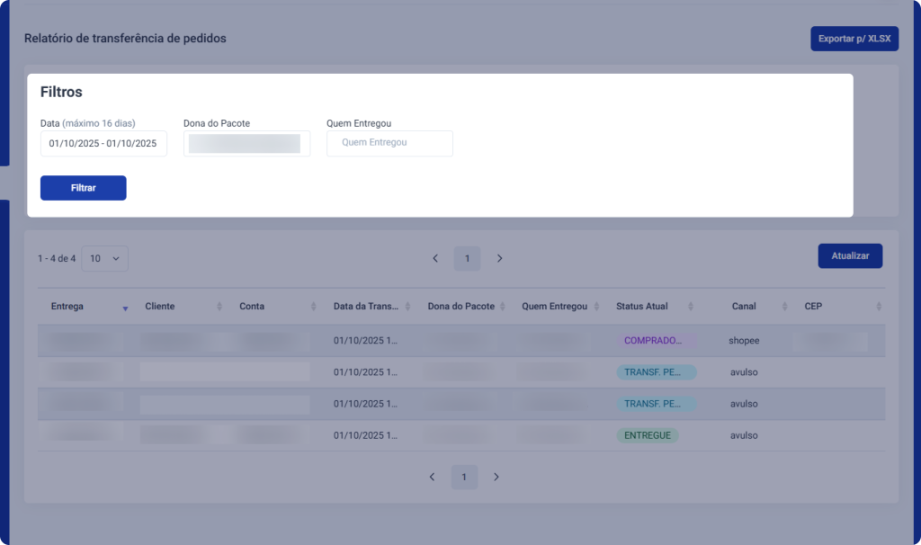This screenshot has height=545, width=921.
Task: Go to previous page using top arrow
Action: (x=435, y=259)
